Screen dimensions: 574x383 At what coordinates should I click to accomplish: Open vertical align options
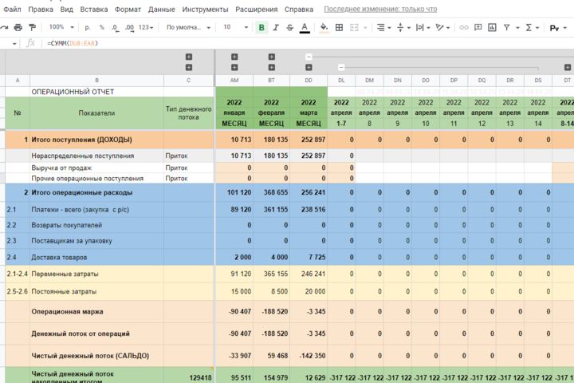click(403, 27)
